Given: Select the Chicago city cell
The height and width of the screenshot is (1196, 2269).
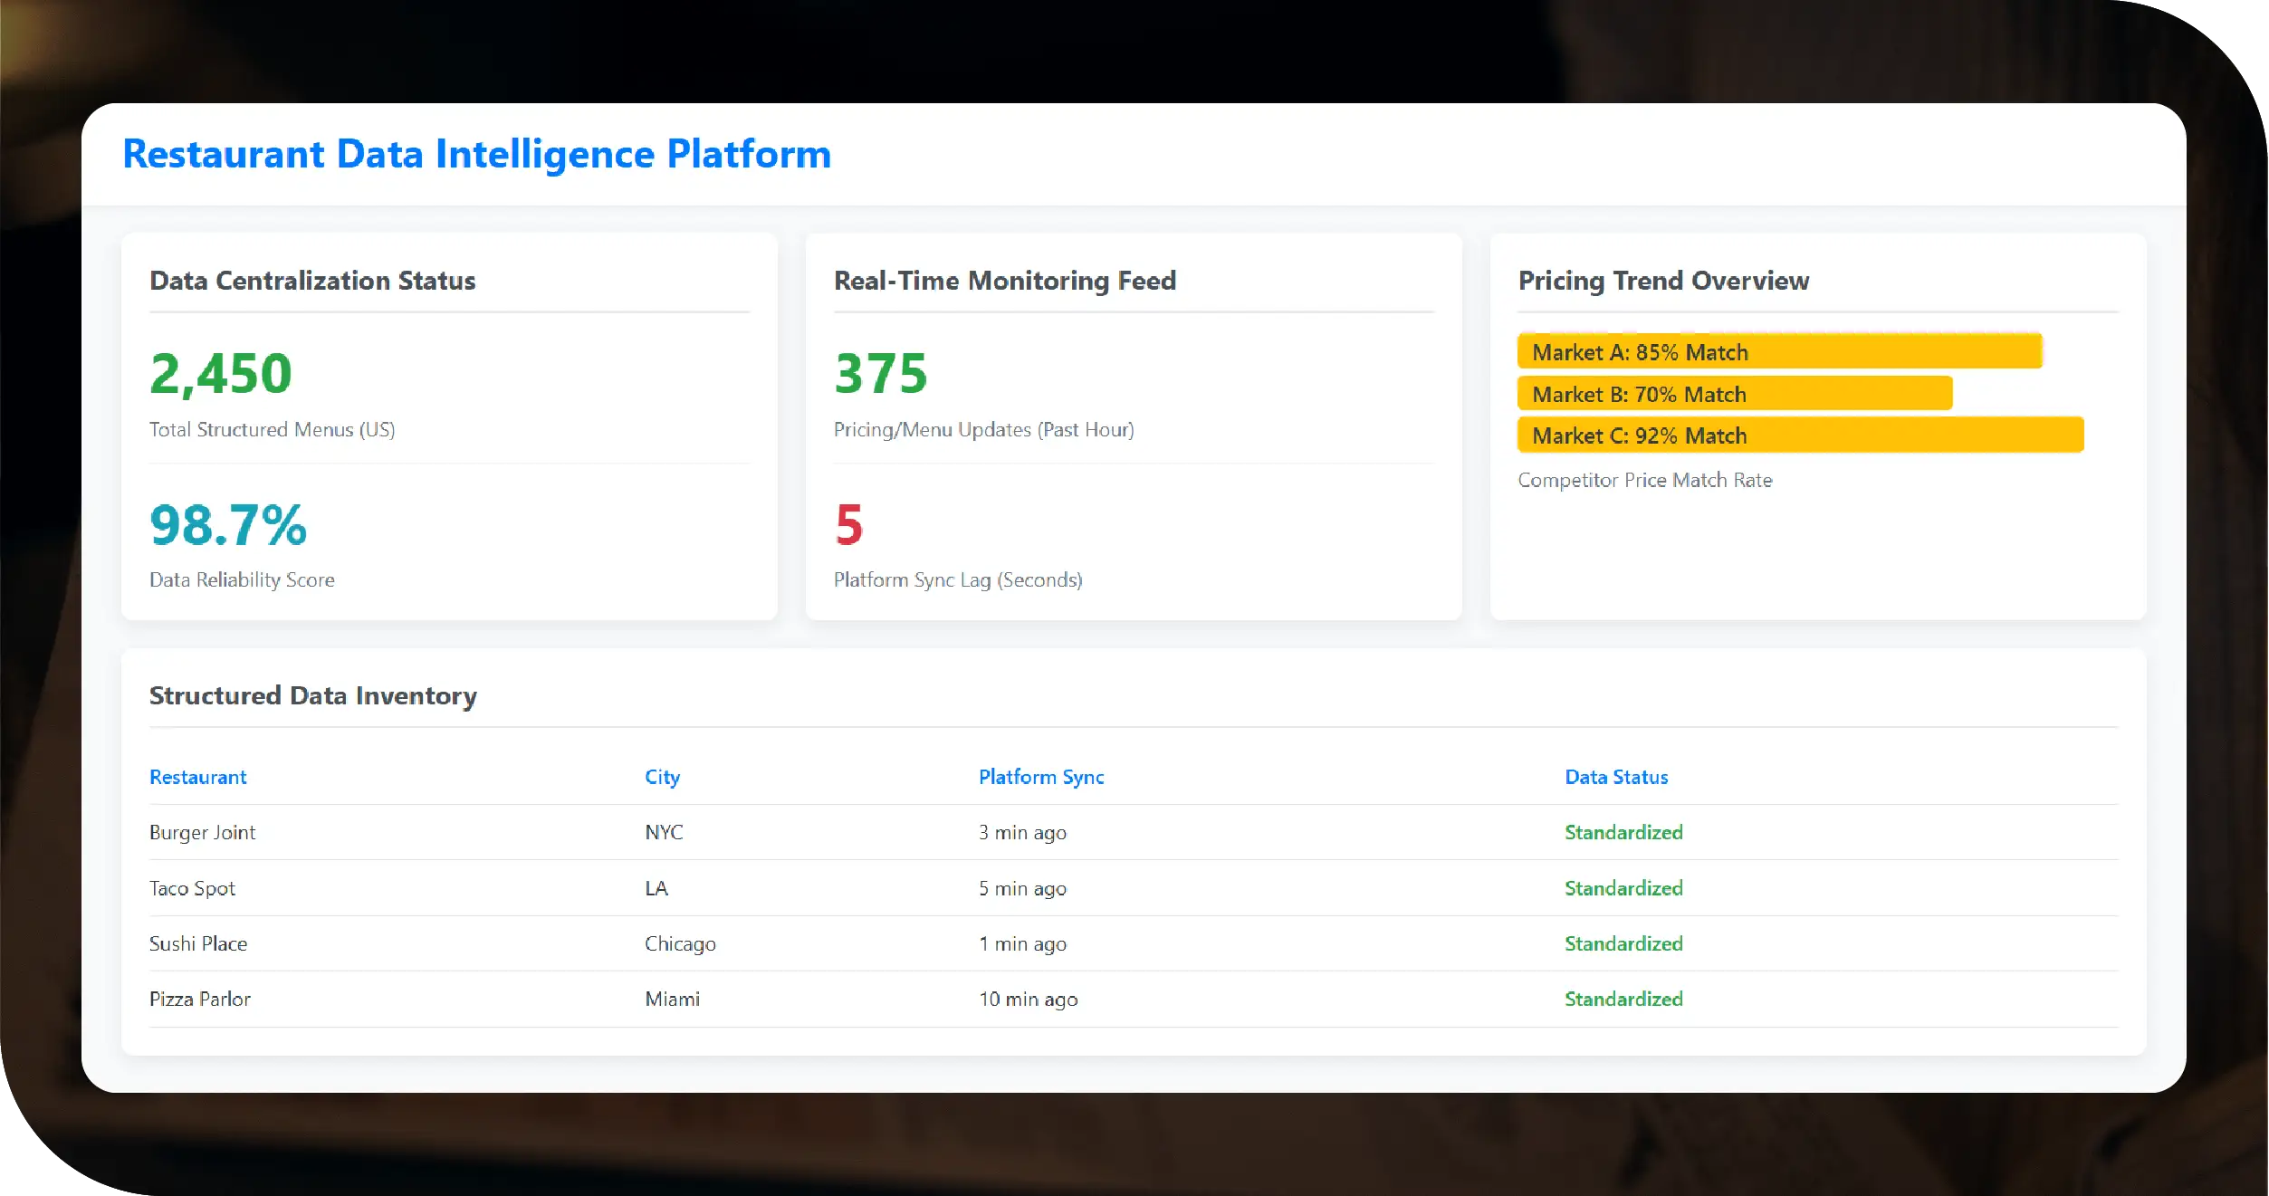Looking at the screenshot, I should pyautogui.click(x=679, y=943).
